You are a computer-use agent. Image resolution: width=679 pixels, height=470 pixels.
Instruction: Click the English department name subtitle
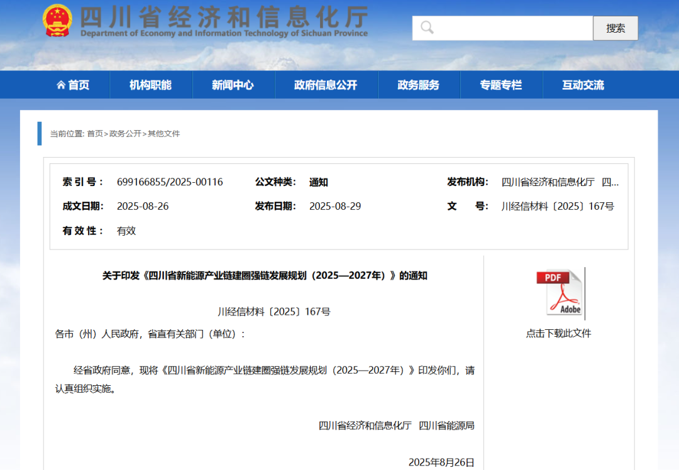(224, 33)
